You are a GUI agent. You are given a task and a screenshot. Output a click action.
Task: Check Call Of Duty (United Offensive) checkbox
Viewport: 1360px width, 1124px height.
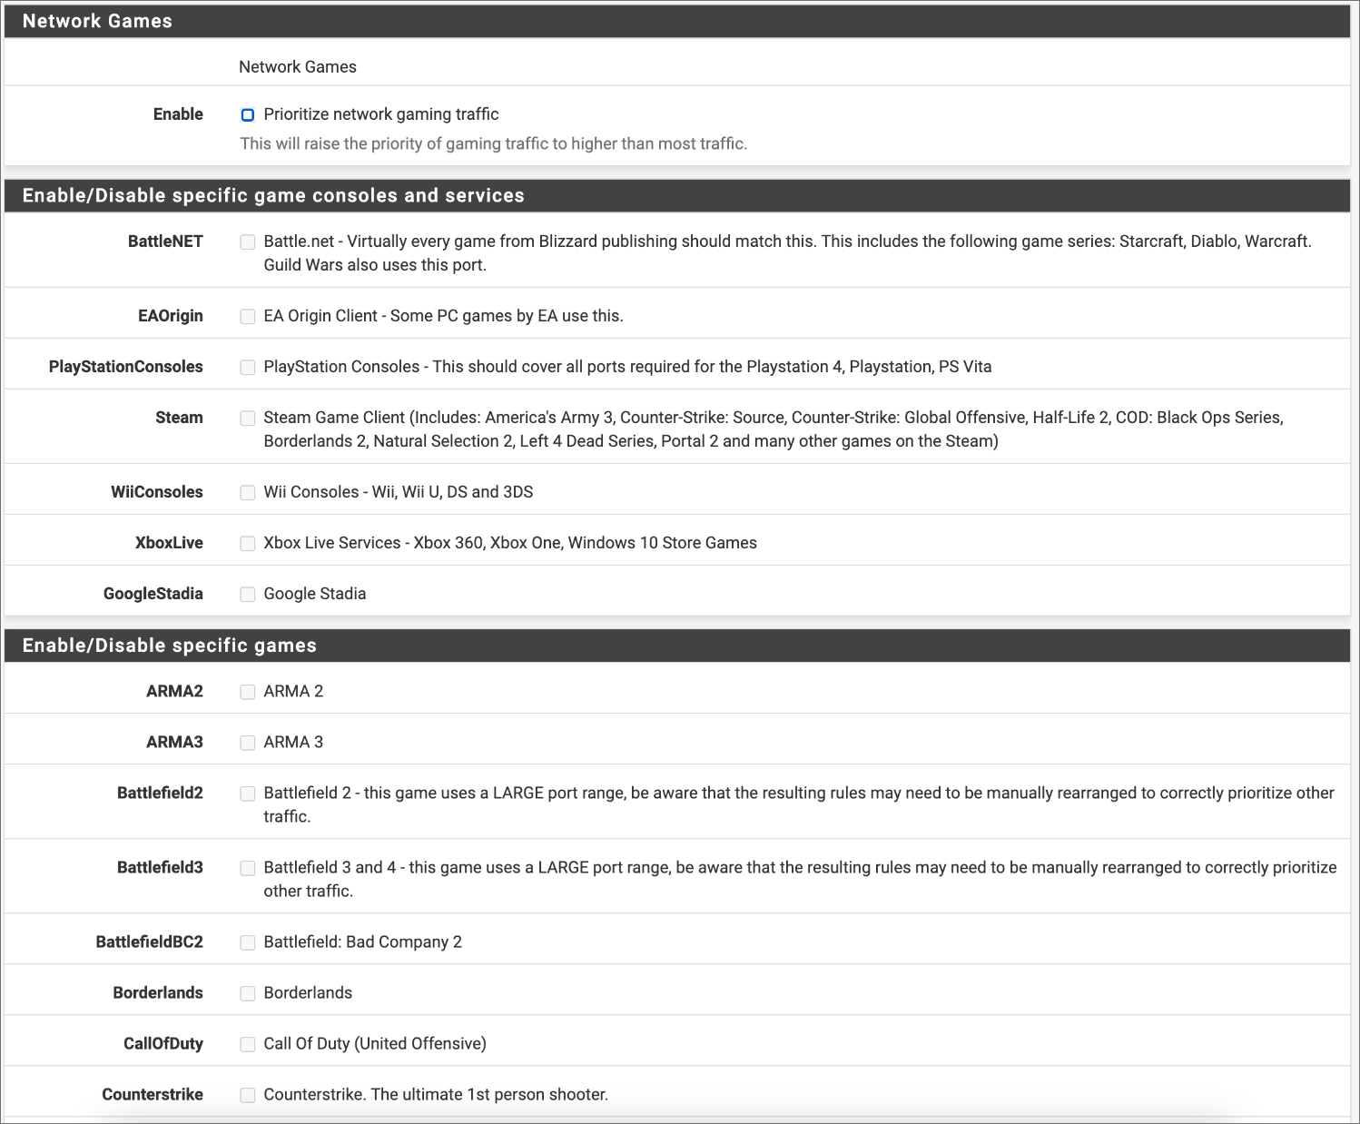pos(248,1044)
